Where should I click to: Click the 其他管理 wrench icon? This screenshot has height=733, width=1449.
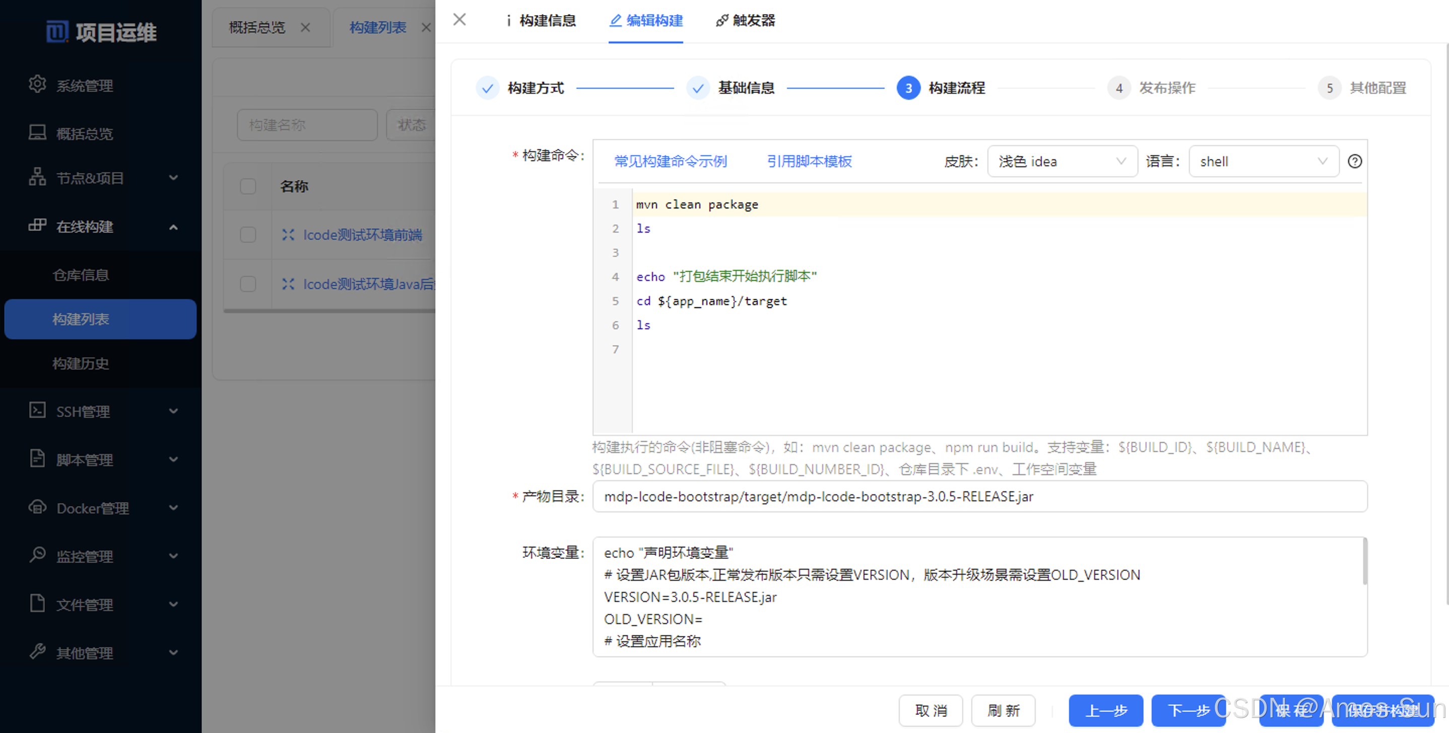click(x=37, y=651)
